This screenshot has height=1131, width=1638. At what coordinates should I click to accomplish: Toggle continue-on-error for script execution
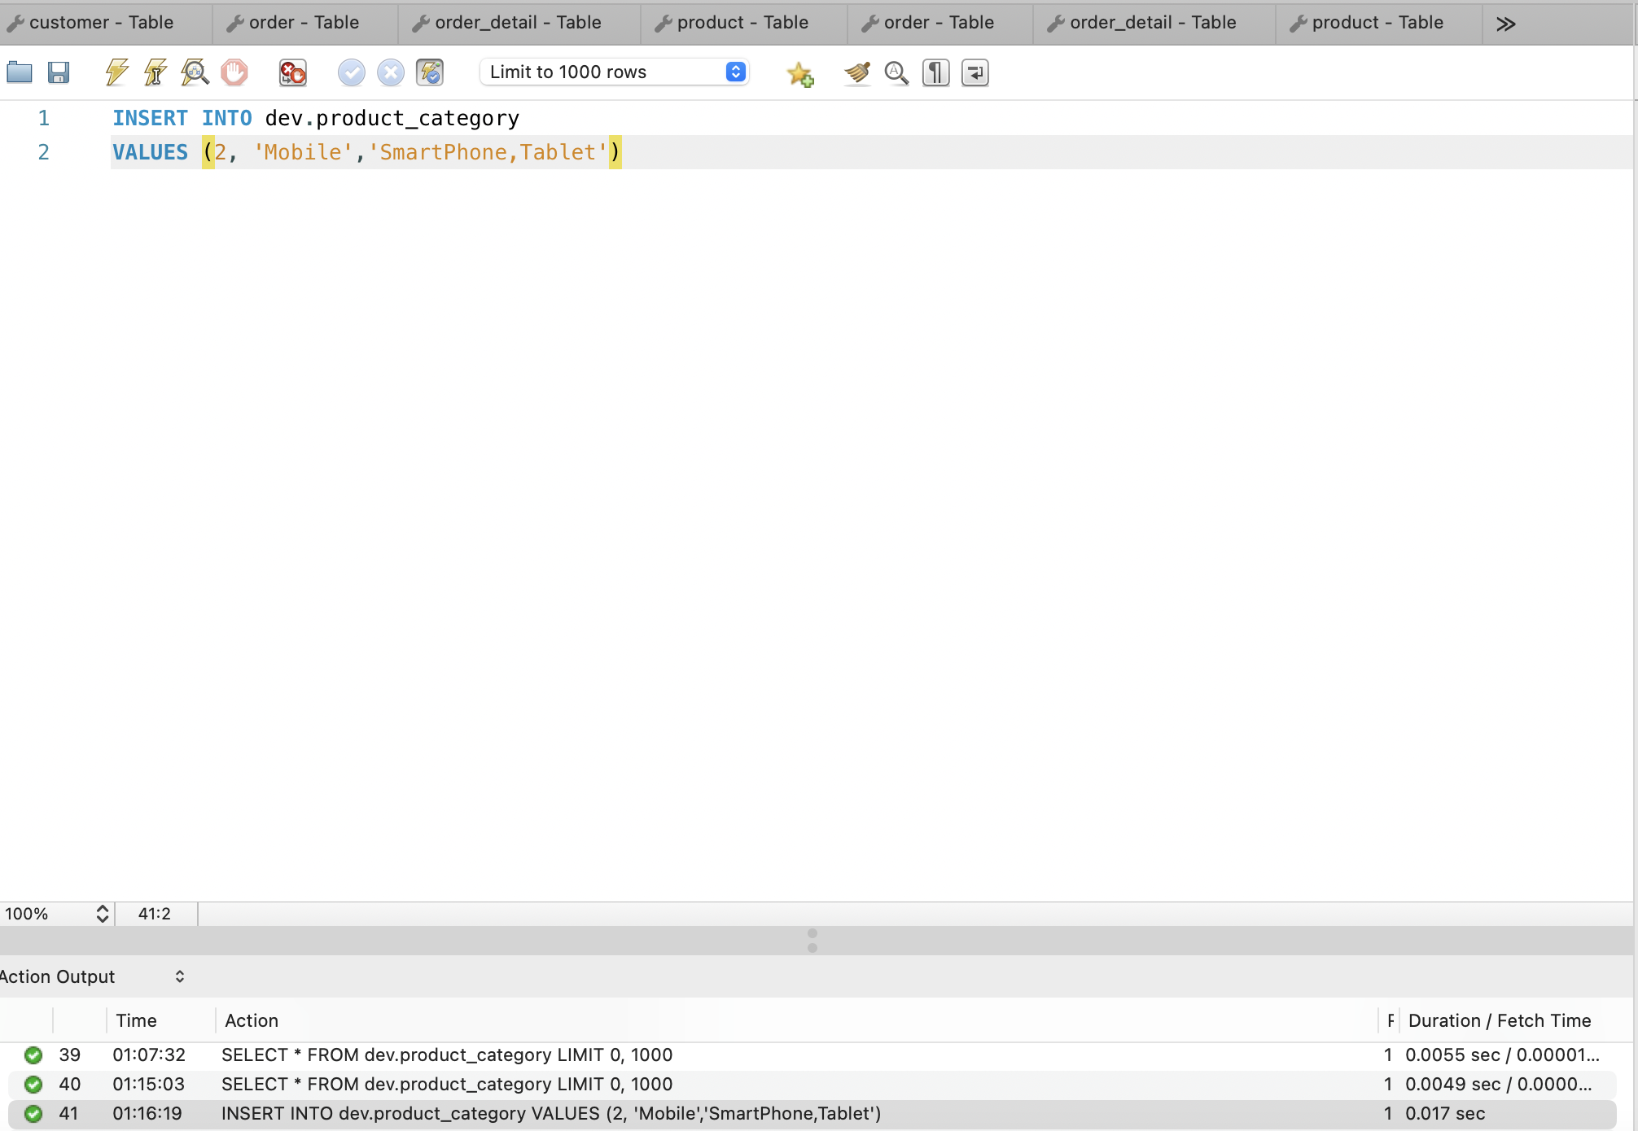pyautogui.click(x=292, y=72)
